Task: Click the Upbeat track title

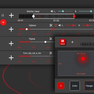Action: [32, 25]
